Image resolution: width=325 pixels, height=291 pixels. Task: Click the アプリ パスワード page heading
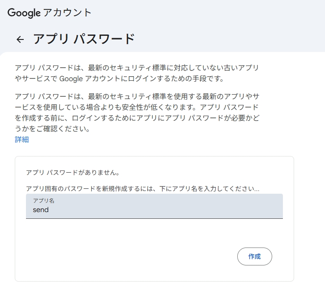(84, 39)
